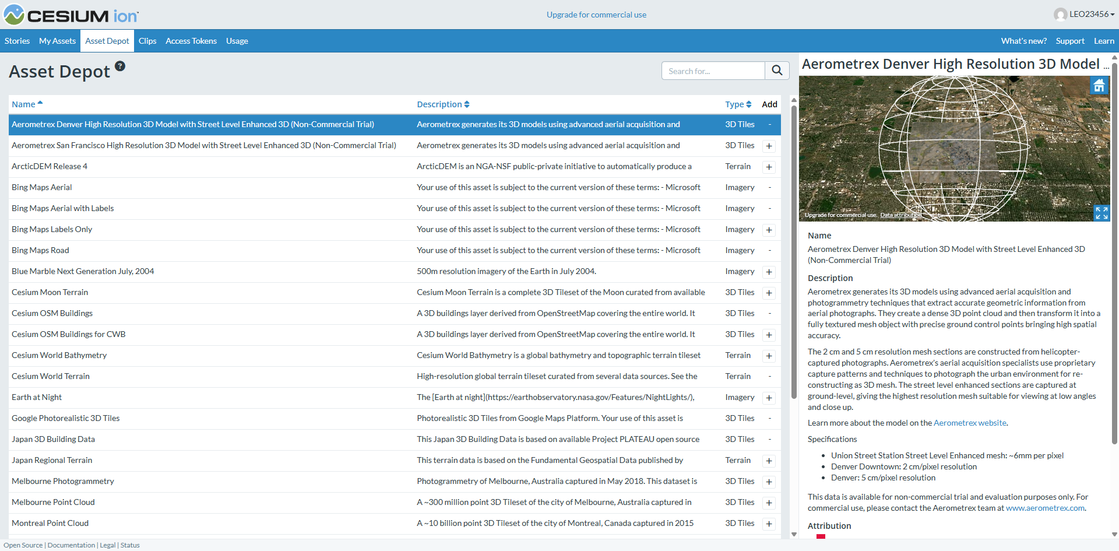This screenshot has width=1119, height=551.
Task: Select Cesium Moon Terrain row name
Action: click(x=50, y=293)
